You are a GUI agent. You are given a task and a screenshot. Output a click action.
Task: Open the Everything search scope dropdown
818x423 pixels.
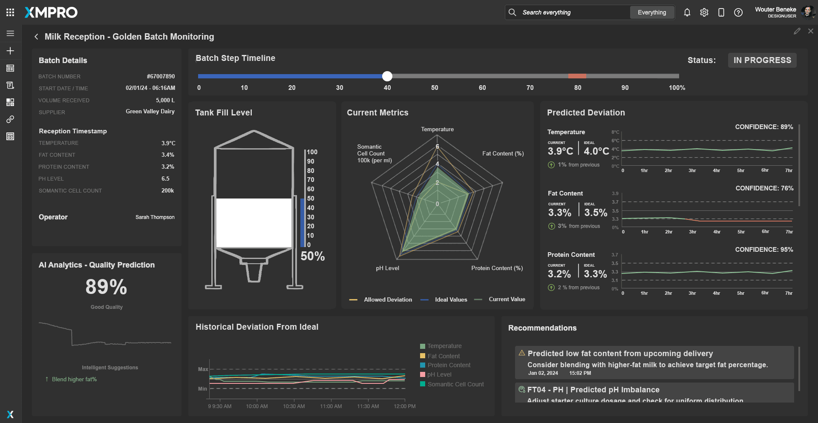651,12
